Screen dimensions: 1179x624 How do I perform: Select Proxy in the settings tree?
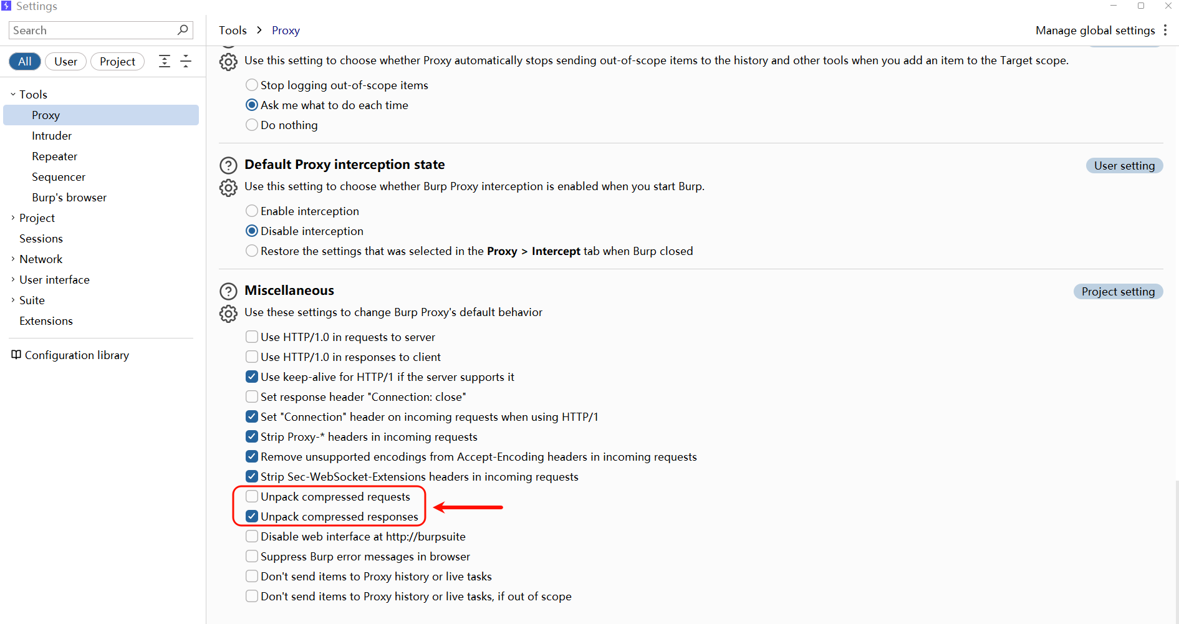[x=101, y=115]
